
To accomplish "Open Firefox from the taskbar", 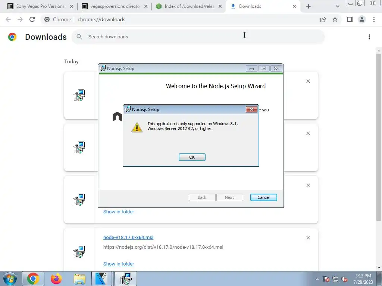I will point(56,279).
